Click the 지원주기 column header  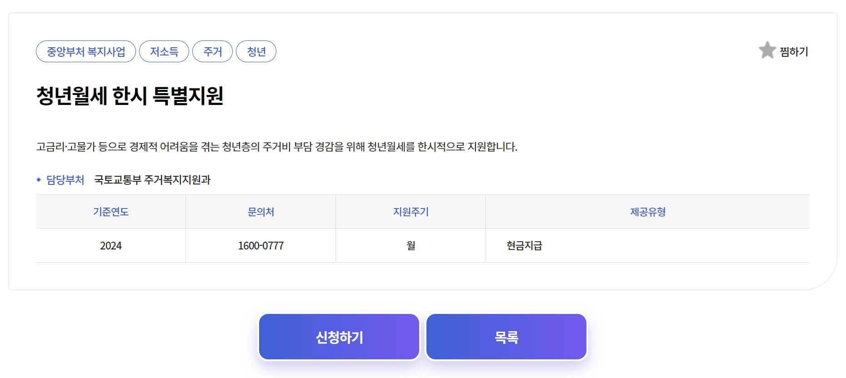[x=410, y=212]
